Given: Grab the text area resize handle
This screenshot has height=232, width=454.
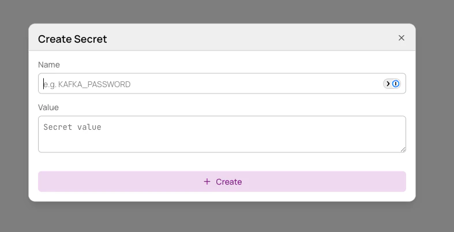Looking at the screenshot, I should pyautogui.click(x=403, y=149).
